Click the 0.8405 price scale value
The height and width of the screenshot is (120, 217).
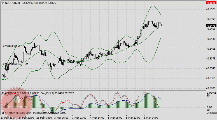[x=211, y=49]
